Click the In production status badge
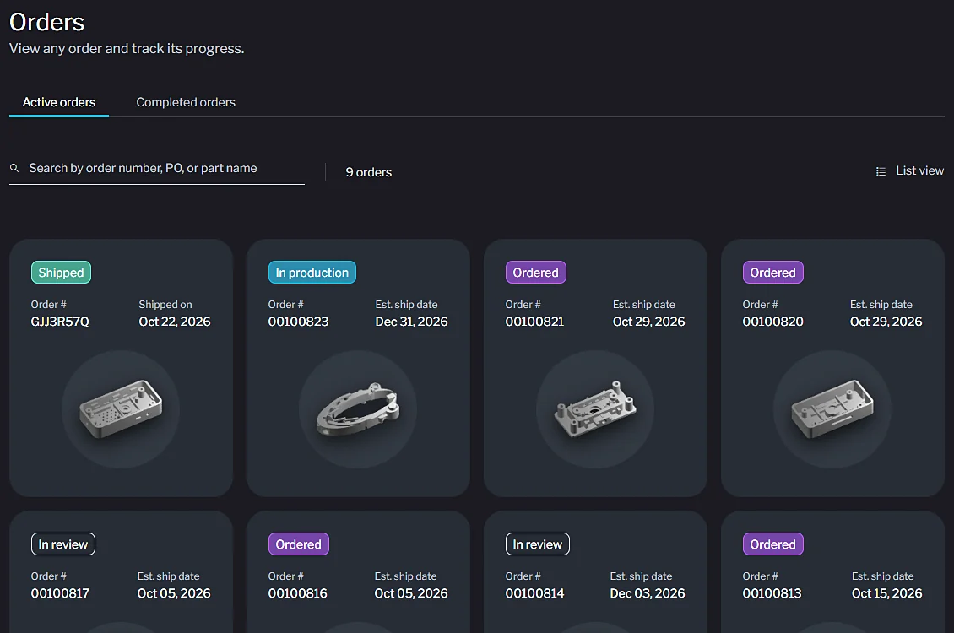Image resolution: width=954 pixels, height=633 pixels. click(312, 273)
